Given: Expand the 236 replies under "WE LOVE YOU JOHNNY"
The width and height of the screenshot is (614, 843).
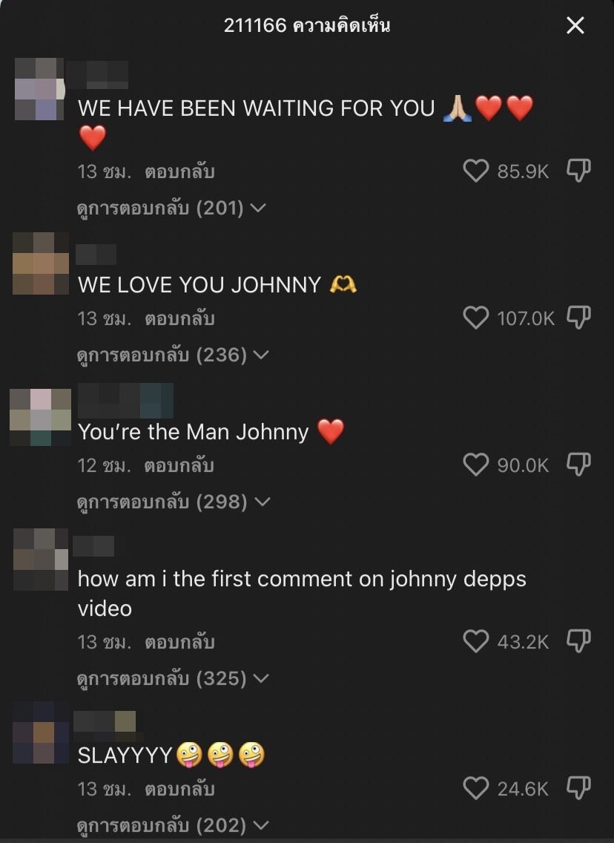Looking at the screenshot, I should coord(173,355).
